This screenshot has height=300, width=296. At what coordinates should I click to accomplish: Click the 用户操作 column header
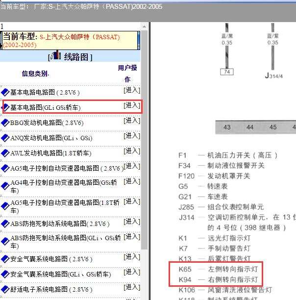(x=127, y=74)
